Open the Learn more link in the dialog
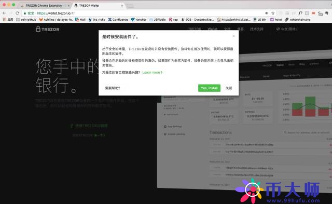This screenshot has width=332, height=204. point(152,73)
